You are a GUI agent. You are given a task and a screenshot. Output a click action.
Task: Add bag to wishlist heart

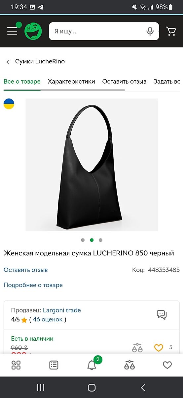tap(159, 348)
